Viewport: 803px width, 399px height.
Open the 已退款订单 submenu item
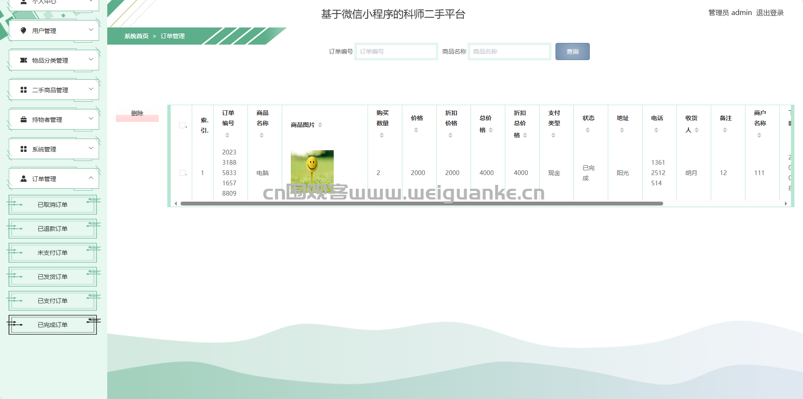click(53, 229)
